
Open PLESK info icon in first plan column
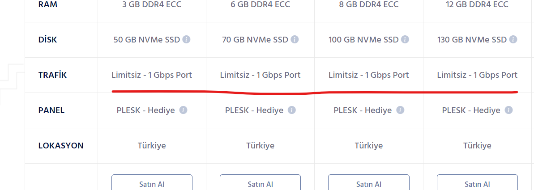tap(183, 110)
